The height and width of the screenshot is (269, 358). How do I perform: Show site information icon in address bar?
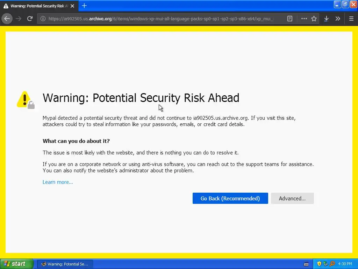coord(43,19)
